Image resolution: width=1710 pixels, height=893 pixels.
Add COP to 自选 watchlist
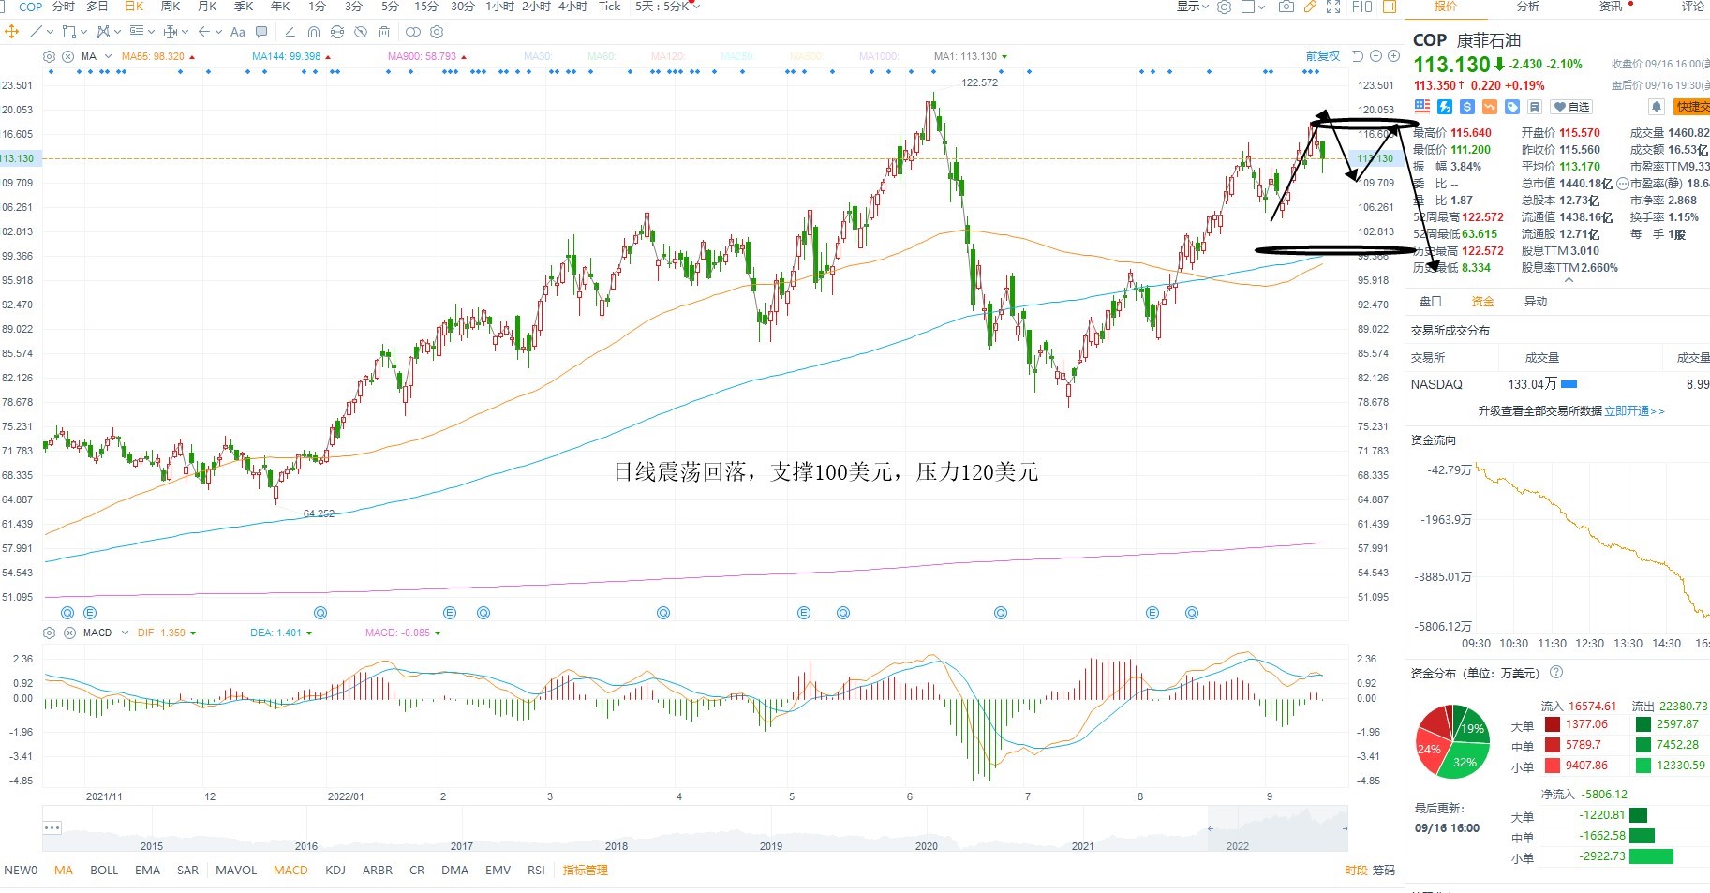pos(1572,107)
